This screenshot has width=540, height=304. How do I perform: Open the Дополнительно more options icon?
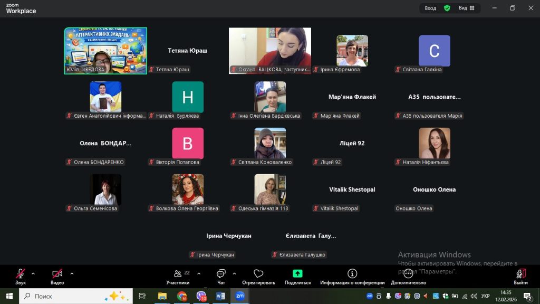coord(408,274)
